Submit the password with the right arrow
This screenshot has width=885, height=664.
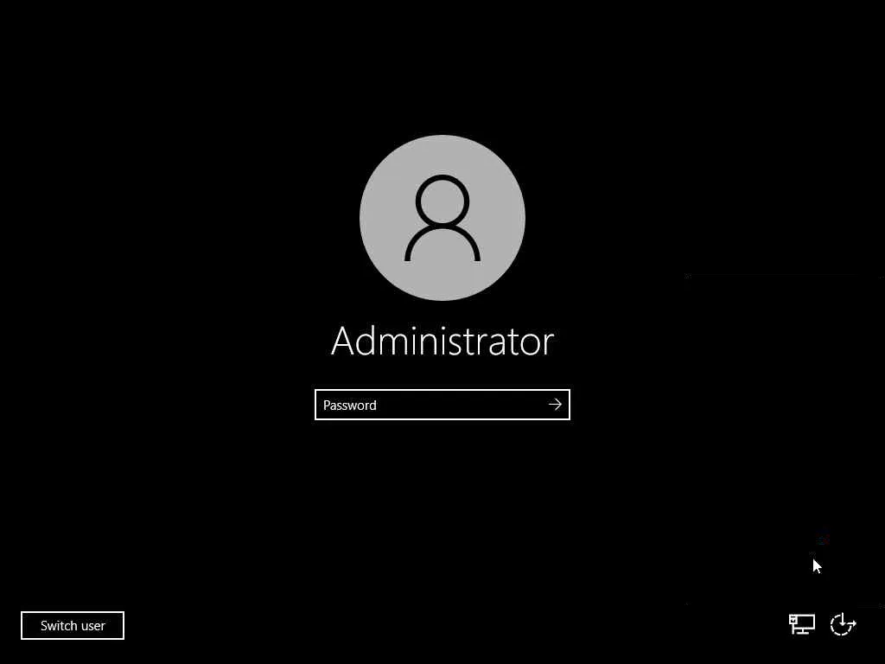pyautogui.click(x=555, y=405)
